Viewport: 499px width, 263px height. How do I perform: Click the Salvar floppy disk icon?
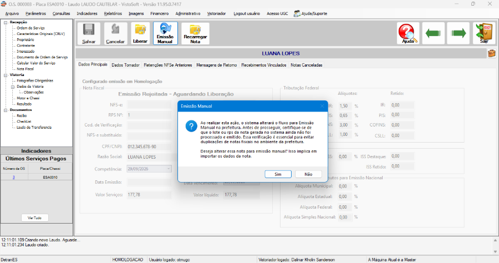(89, 30)
